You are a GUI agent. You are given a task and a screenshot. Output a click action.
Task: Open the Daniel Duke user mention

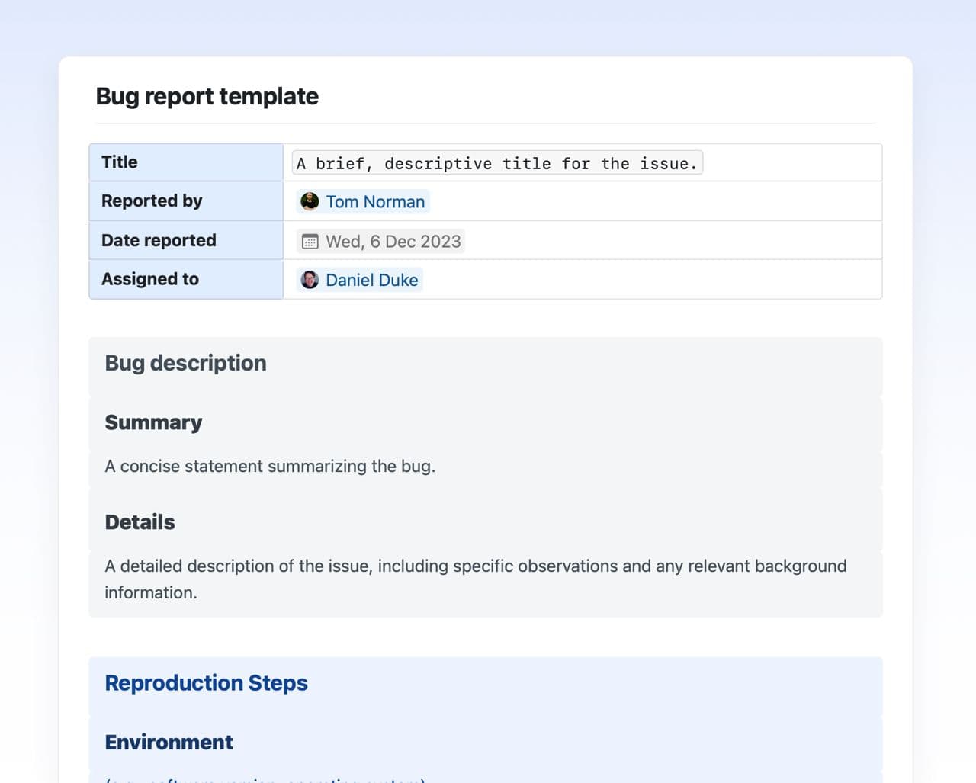click(x=371, y=281)
